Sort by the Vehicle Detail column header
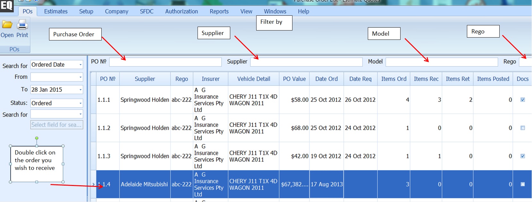This screenshot has width=532, height=202. pos(254,79)
